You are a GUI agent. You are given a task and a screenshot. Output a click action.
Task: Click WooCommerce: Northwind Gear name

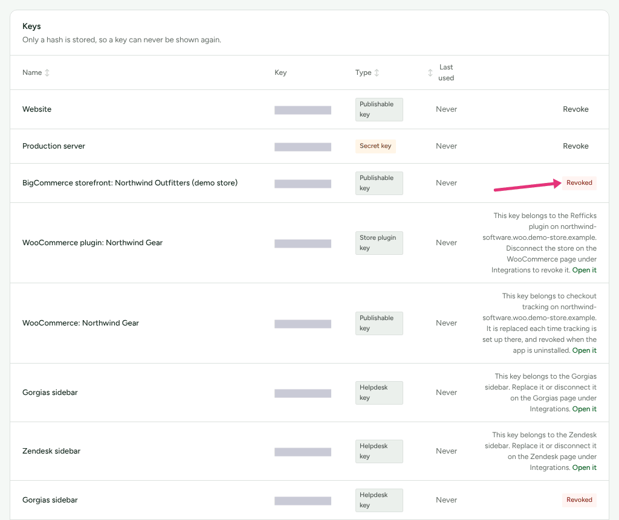point(80,323)
